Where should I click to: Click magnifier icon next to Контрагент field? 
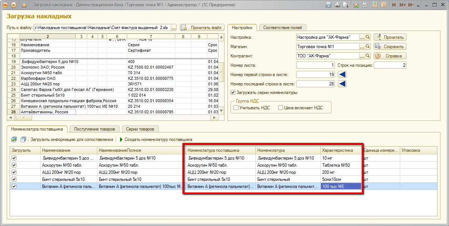(367, 56)
